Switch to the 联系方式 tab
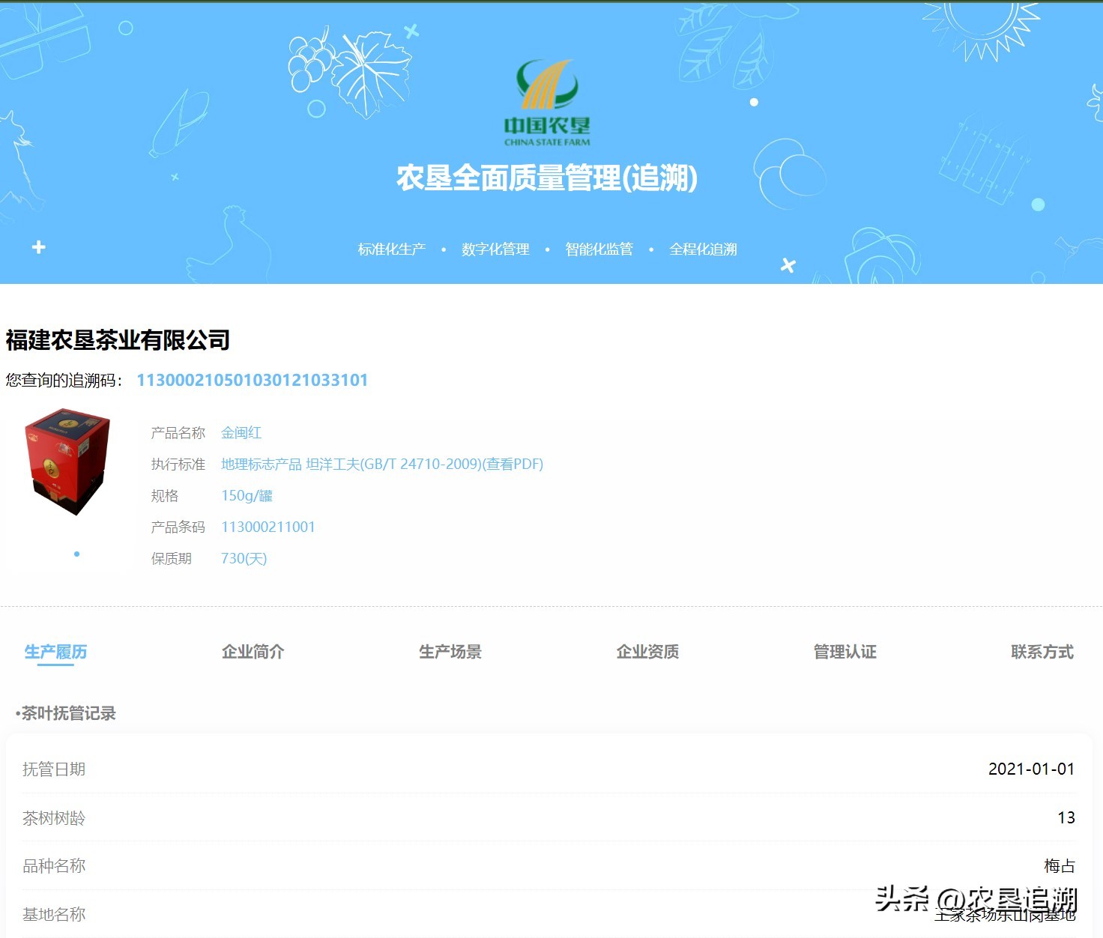 (1042, 652)
